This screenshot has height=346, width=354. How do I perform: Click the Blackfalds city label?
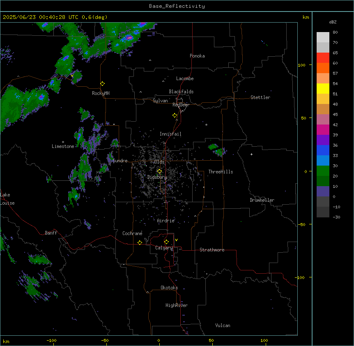[181, 92]
